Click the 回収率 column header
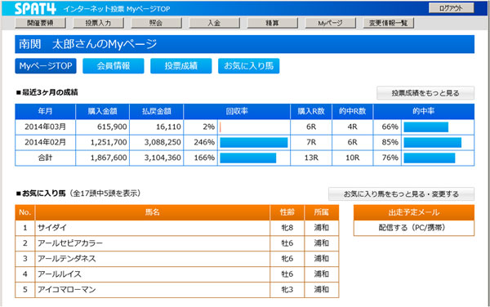Image resolution: width=490 pixels, height=307 pixels. pos(237,112)
